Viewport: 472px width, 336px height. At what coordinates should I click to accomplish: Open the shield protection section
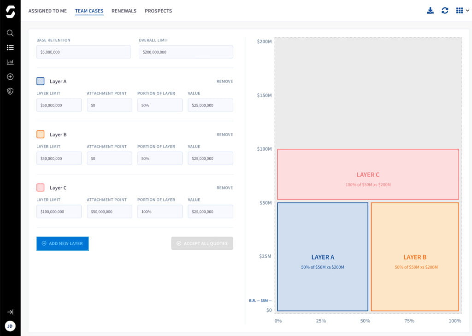(10, 91)
